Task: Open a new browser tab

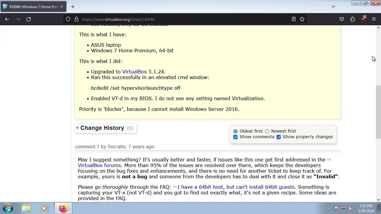Action: pos(73,7)
